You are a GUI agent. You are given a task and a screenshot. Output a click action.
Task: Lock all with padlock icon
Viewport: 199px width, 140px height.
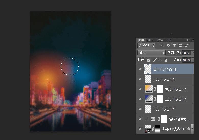(x=166, y=60)
